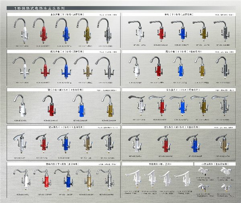The width and height of the screenshot is (241, 203).
Task: Pick silver angular flat-spout faucet in top-right panel
Action: click(x=222, y=31)
